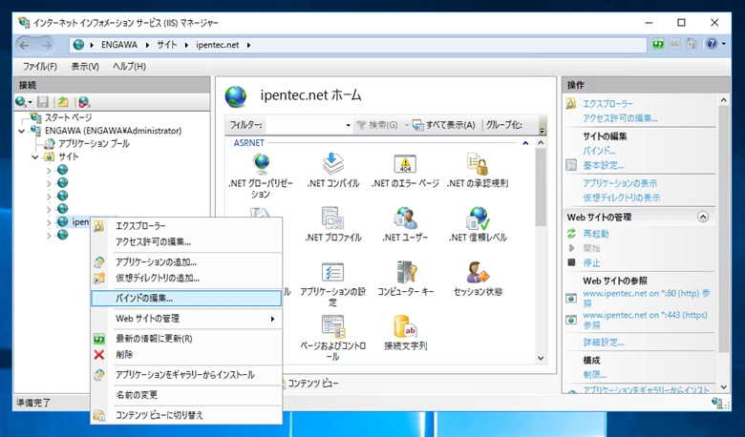Choose コンテンツ ビューに切り替え in context menu
The image size is (745, 437).
tap(186, 415)
